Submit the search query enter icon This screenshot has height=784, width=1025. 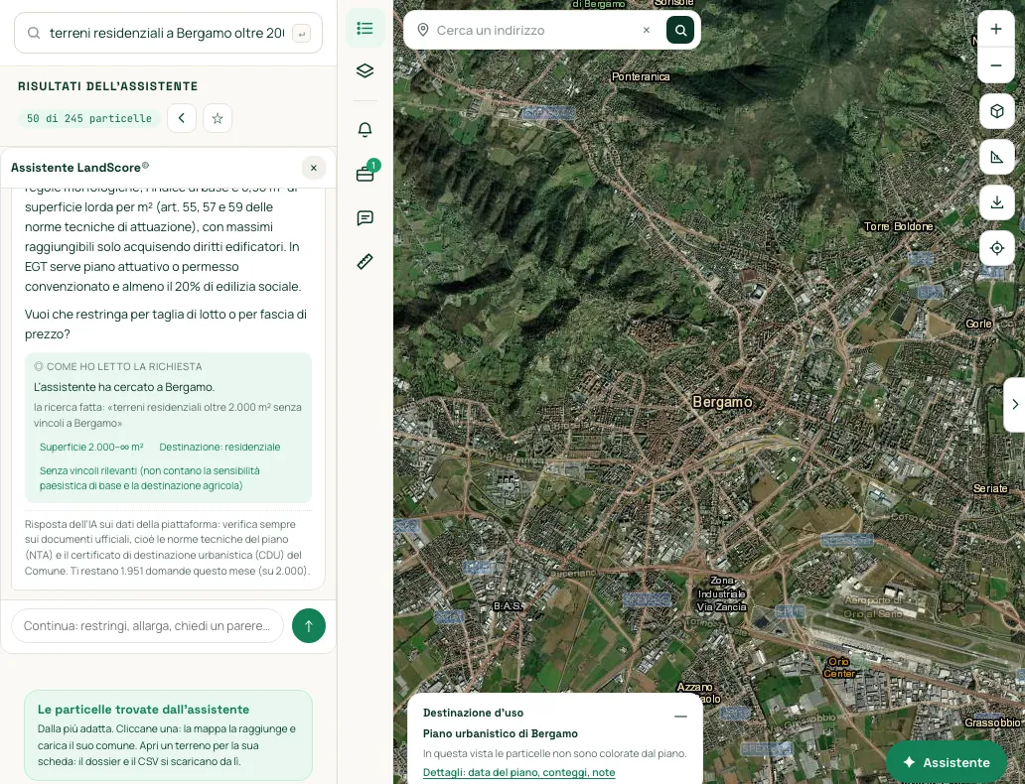click(x=301, y=34)
